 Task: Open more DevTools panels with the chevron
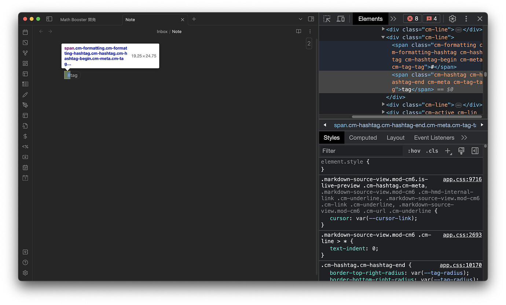393,19
